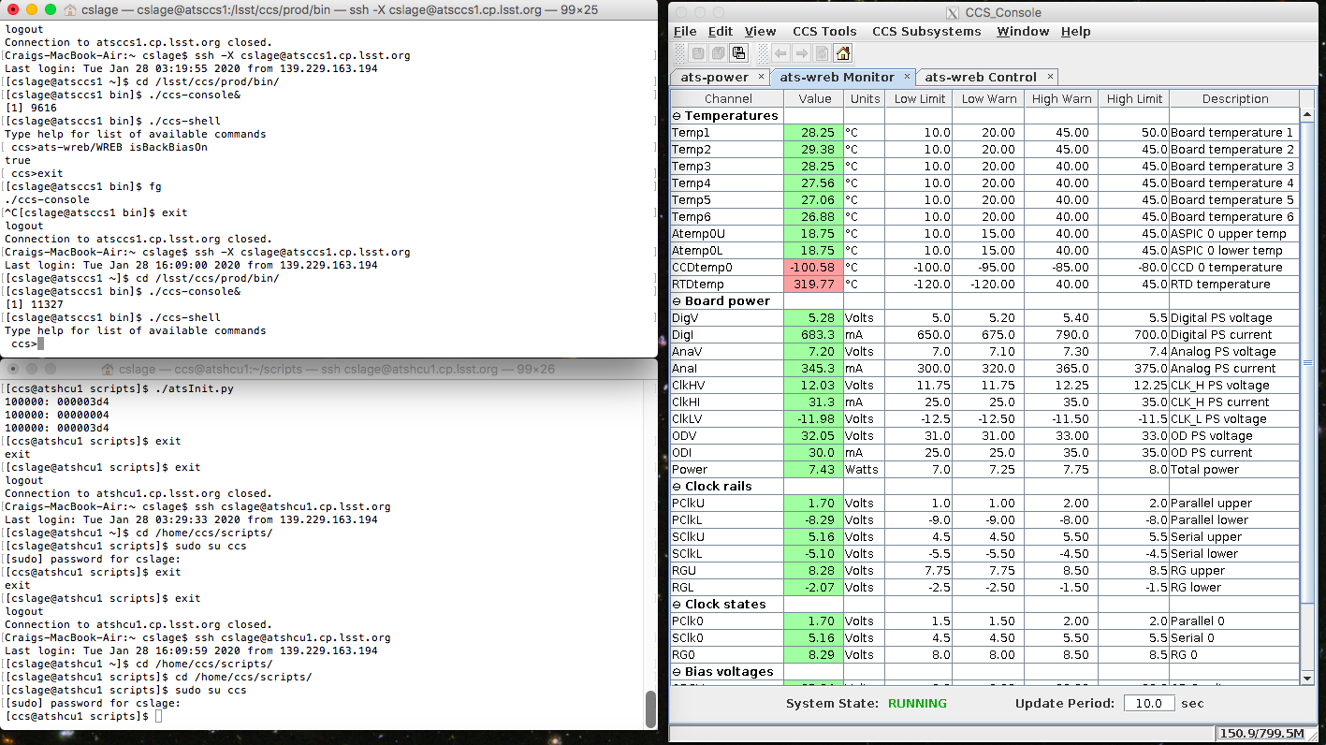This screenshot has height=745, width=1326.
Task: Click the AnaI High Limit cell 375.0
Action: (1134, 369)
